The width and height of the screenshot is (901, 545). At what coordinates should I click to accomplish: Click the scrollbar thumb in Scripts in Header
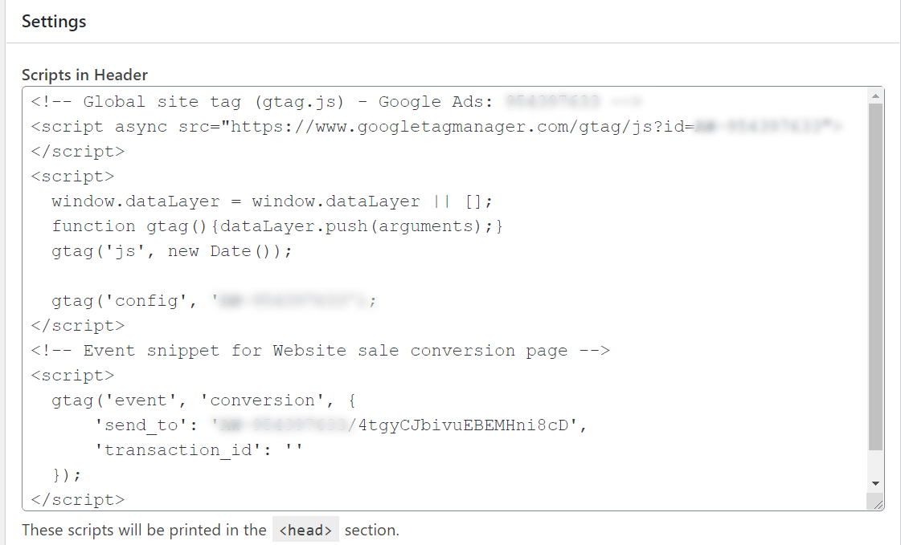coord(875,277)
